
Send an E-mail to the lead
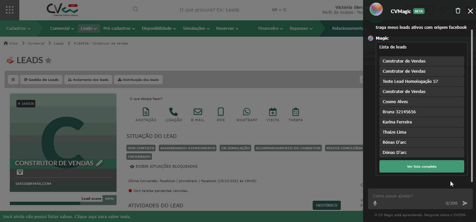[198, 115]
